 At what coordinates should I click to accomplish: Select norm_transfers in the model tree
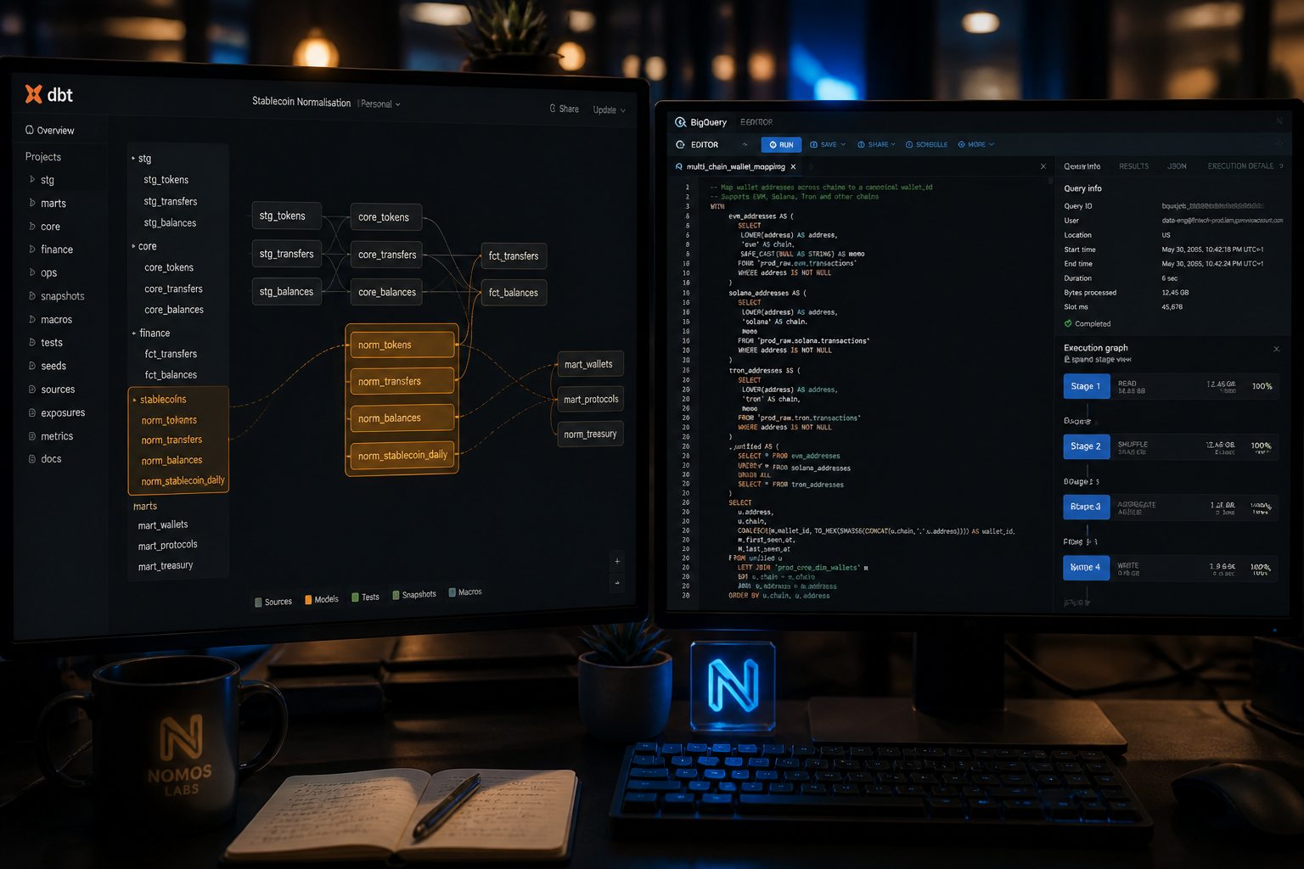pyautogui.click(x=171, y=440)
